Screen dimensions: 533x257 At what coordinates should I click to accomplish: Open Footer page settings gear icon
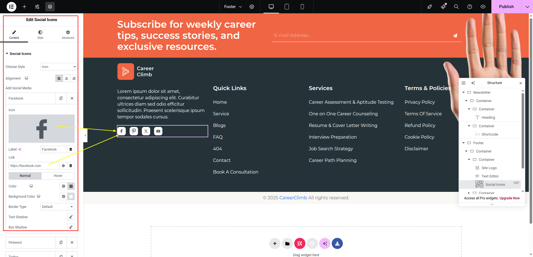[x=252, y=7]
